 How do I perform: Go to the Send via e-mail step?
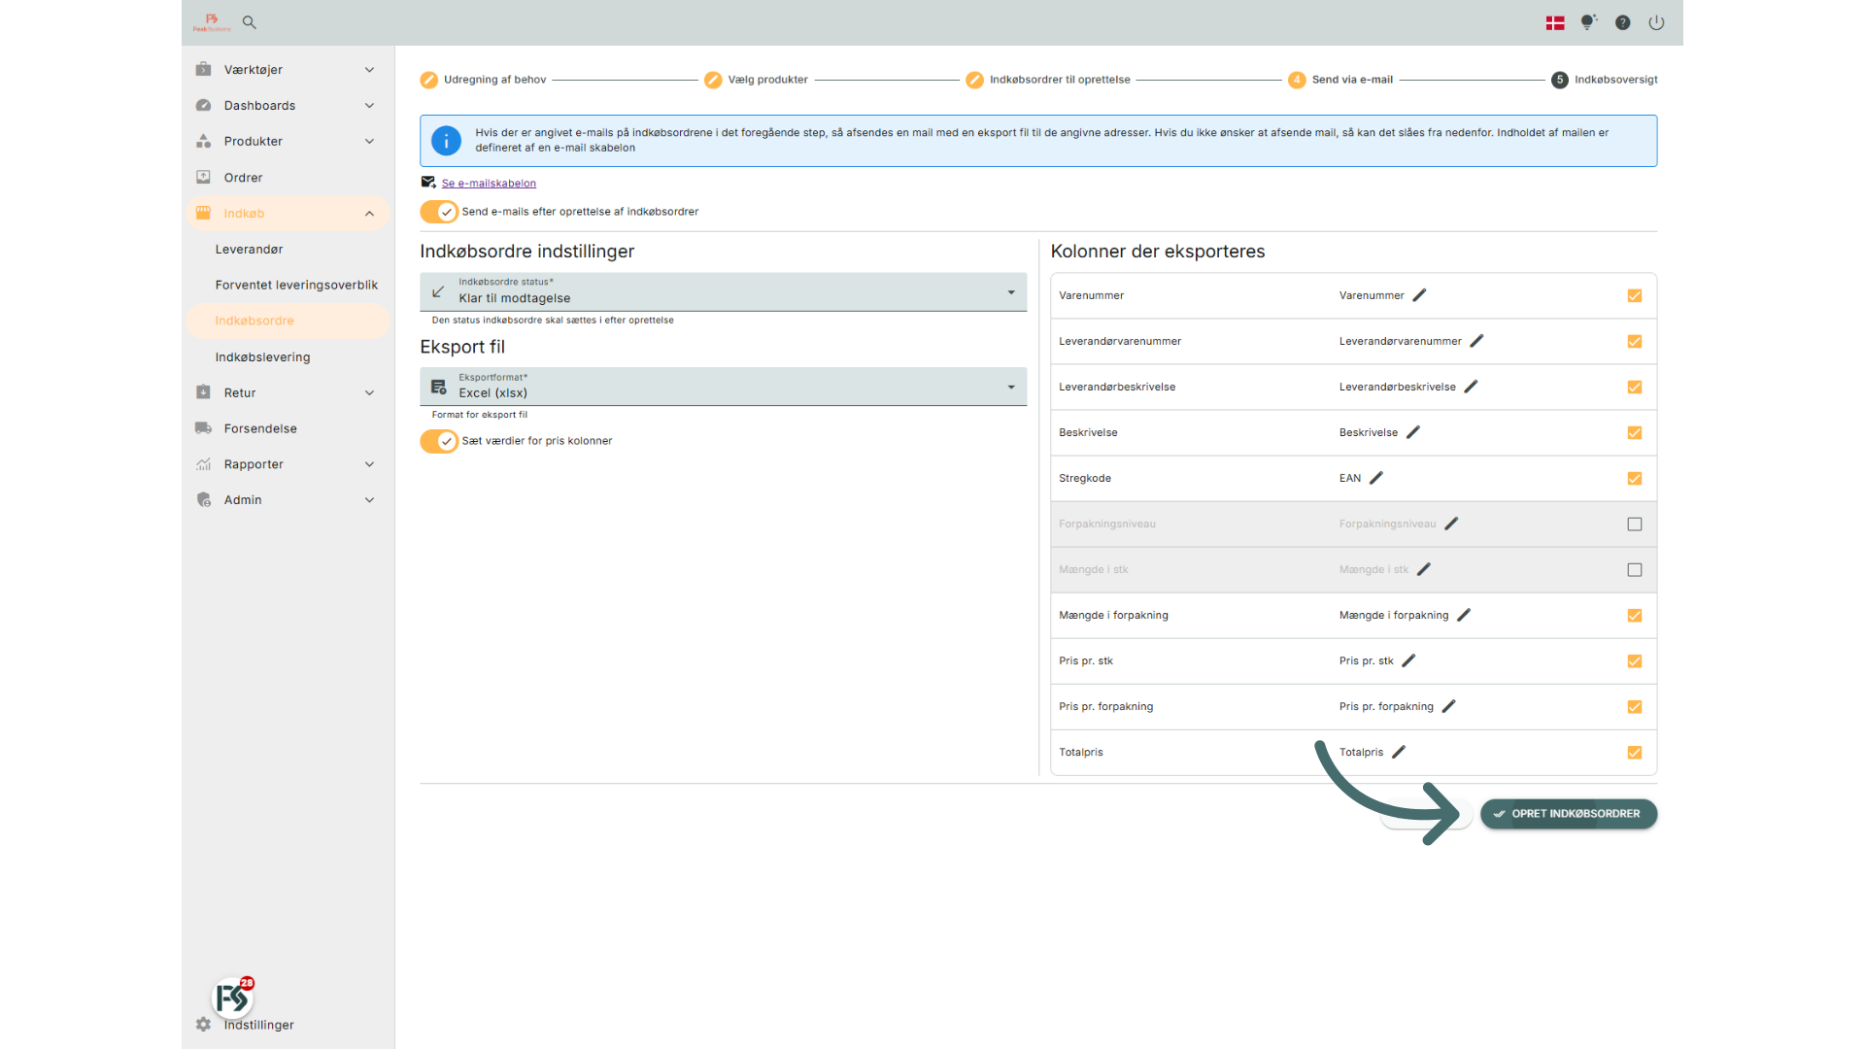[1340, 80]
